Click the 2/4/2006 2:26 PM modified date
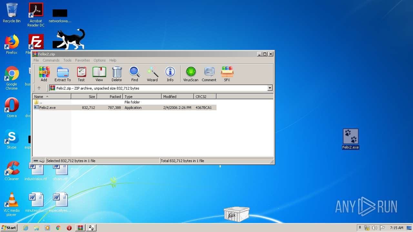The height and width of the screenshot is (232, 413). tap(177, 108)
